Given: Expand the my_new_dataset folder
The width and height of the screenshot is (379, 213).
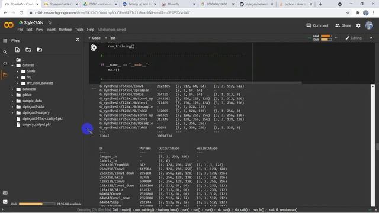Looking at the screenshot, I should (17, 83).
